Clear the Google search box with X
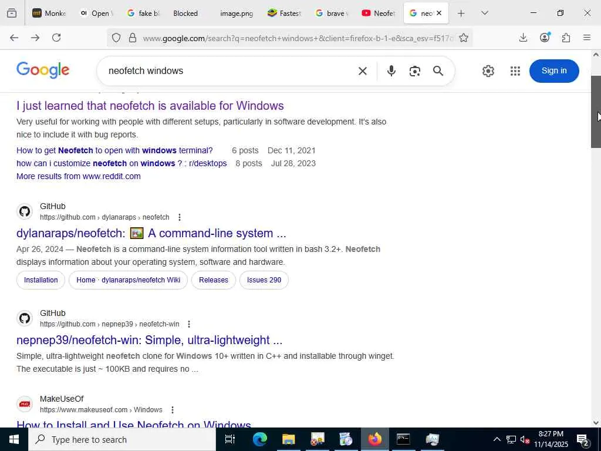Viewport: 601px width, 451px height. 363,71
